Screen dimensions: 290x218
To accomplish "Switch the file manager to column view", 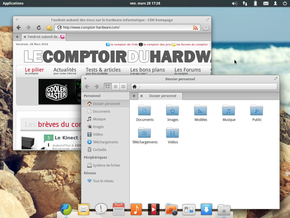I will 123,87.
